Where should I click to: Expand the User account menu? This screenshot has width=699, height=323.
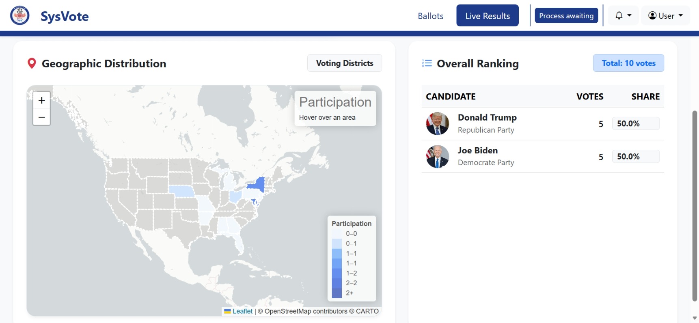[665, 15]
